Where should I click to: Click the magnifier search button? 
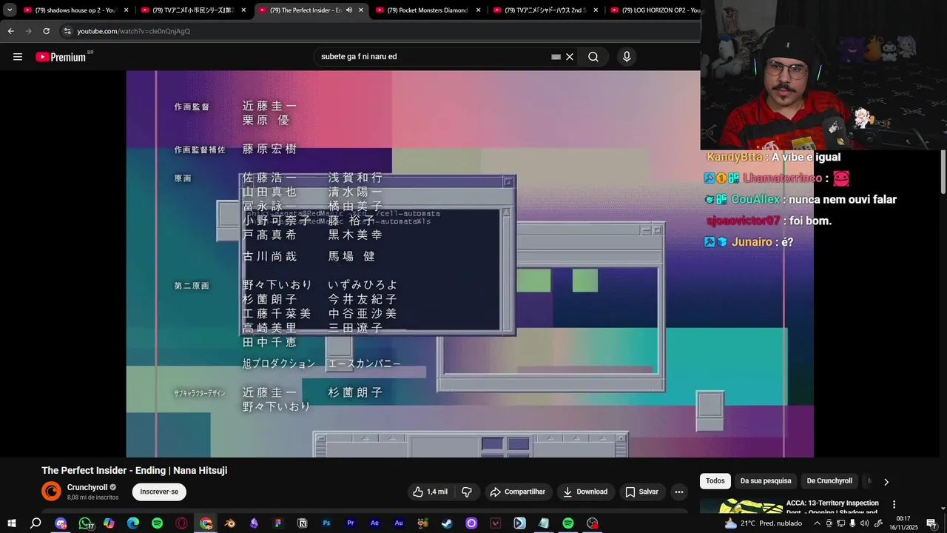[x=593, y=57]
